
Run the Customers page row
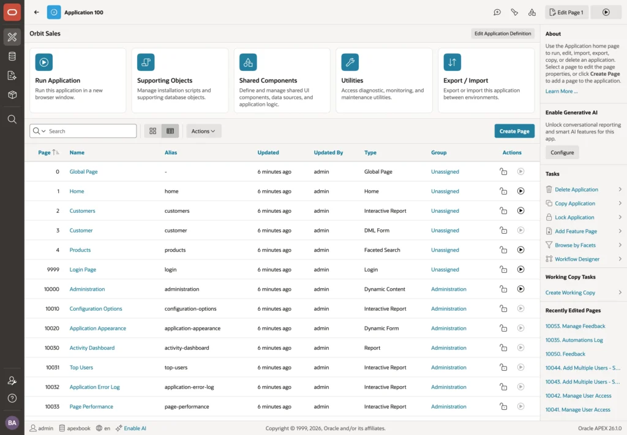point(520,210)
